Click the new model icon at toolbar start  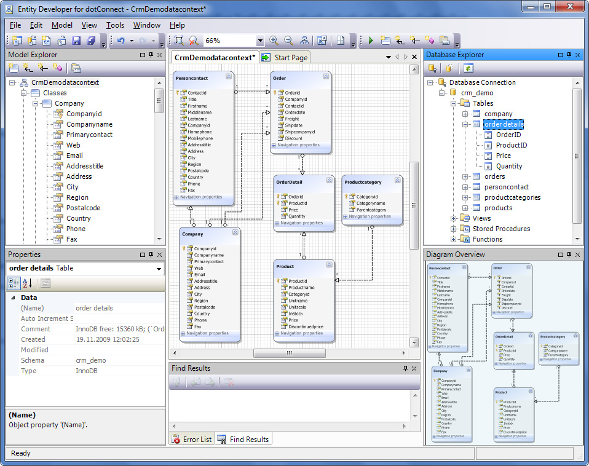tap(17, 41)
